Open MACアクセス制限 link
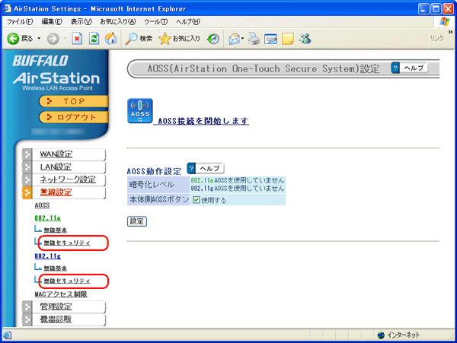The width and height of the screenshot is (457, 343). pos(61,294)
